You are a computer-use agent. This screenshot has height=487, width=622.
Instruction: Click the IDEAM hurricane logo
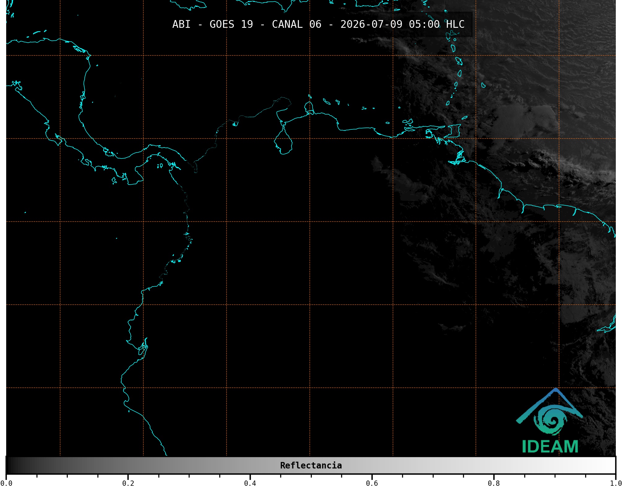[x=549, y=412]
